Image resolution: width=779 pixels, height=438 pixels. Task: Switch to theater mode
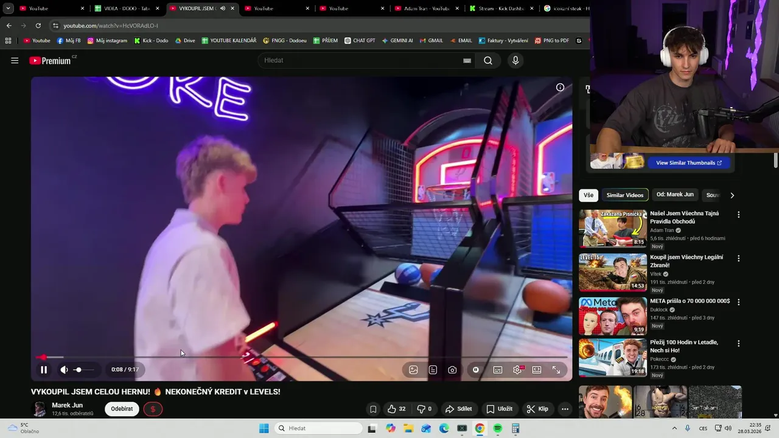point(537,369)
